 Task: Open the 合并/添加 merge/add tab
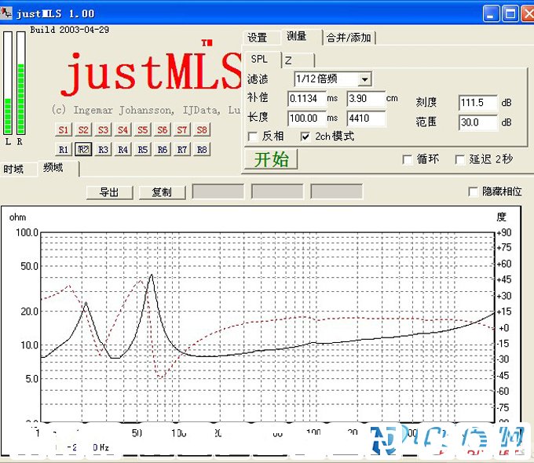pos(349,38)
